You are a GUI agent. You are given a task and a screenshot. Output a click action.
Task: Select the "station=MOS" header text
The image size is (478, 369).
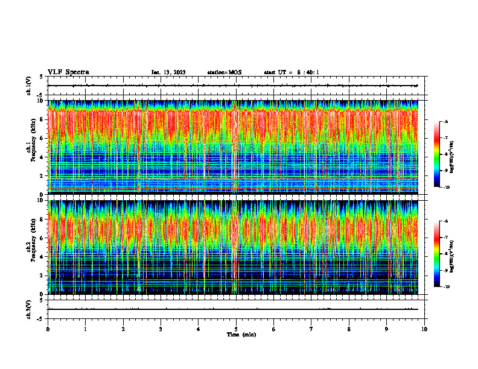click(225, 72)
